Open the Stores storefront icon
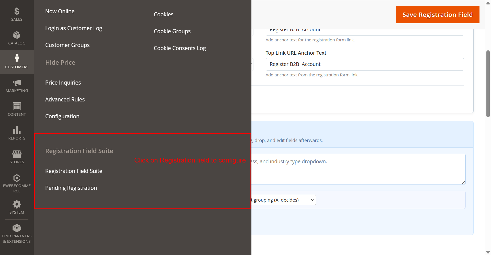The width and height of the screenshot is (491, 255). pyautogui.click(x=17, y=154)
